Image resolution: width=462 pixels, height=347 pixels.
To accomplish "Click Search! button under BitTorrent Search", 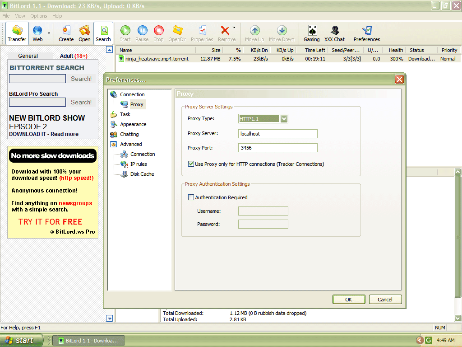I will click(x=81, y=79).
